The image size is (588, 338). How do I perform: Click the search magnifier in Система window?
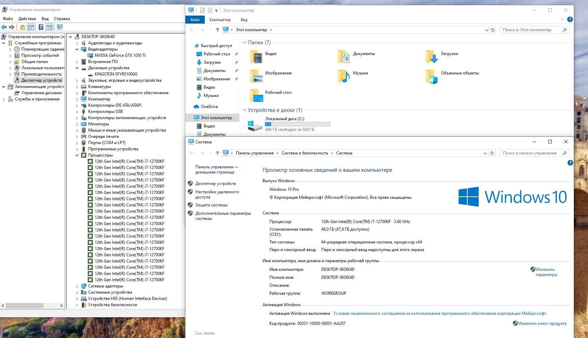564,153
